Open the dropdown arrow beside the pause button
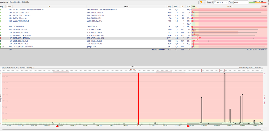Image resolution: width=269 pixels, height=131 pixels. [x=204, y=2]
